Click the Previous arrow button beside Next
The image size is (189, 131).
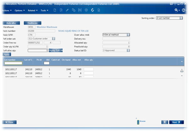click(x=165, y=122)
